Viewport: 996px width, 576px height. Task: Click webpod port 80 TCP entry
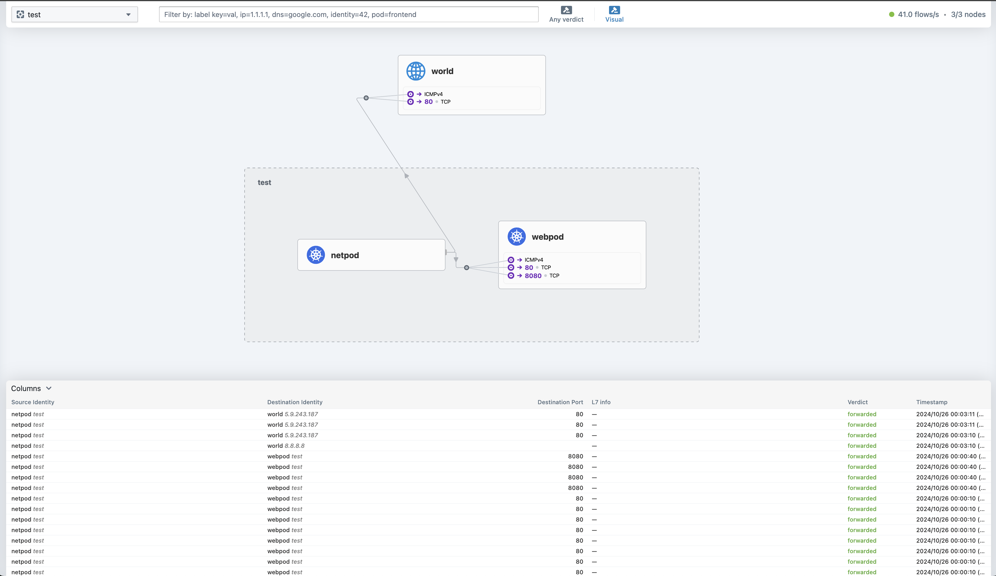pos(529,267)
